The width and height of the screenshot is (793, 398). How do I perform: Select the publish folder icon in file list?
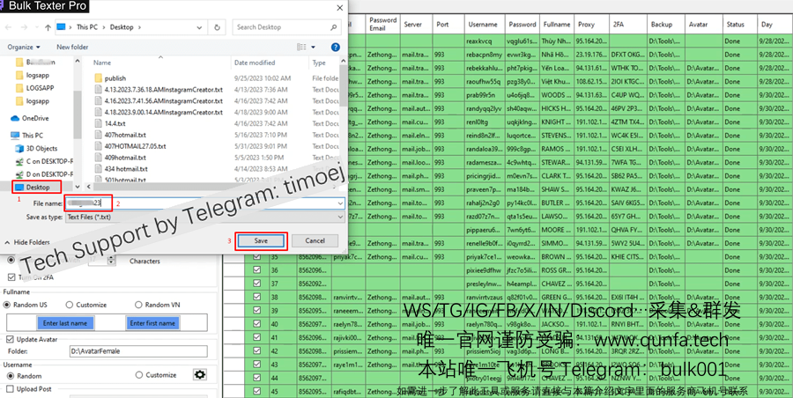[98, 78]
